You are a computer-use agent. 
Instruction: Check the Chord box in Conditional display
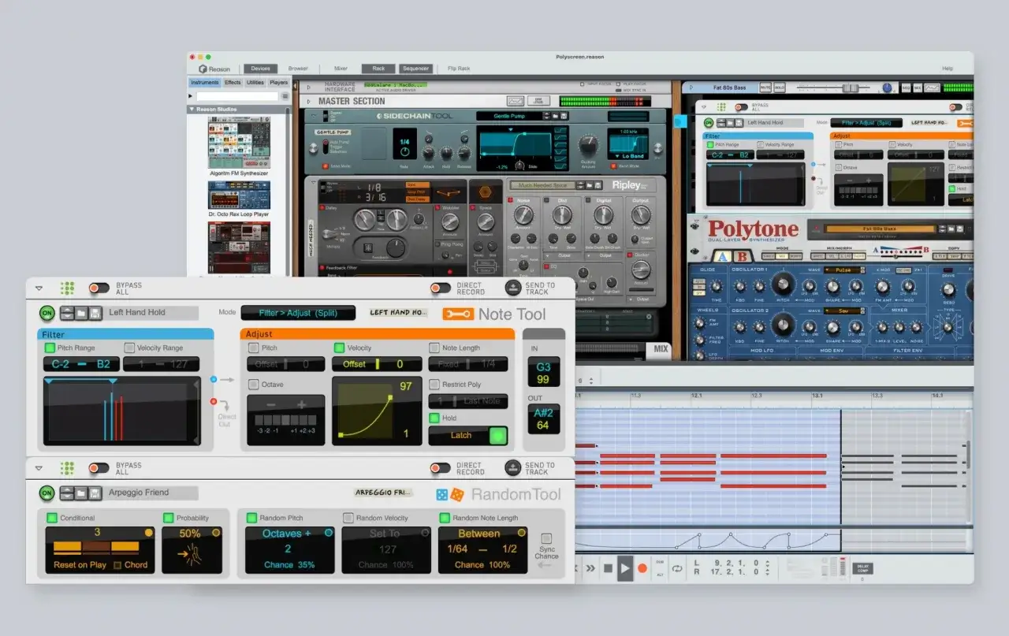point(117,565)
